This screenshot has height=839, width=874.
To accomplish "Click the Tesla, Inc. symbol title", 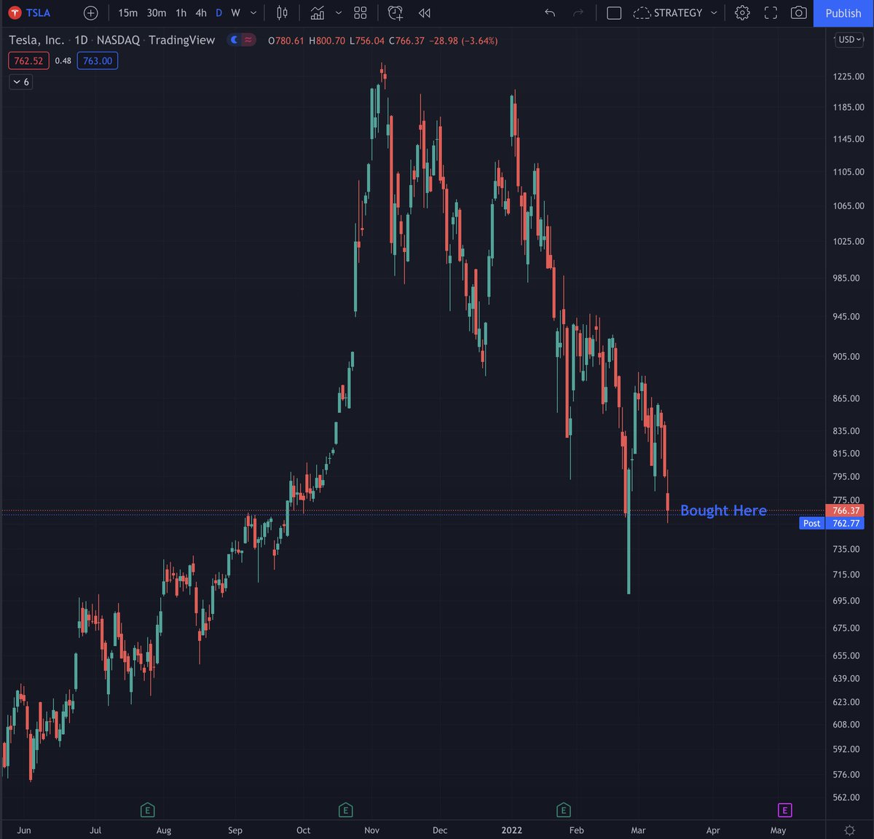I will 36,40.
